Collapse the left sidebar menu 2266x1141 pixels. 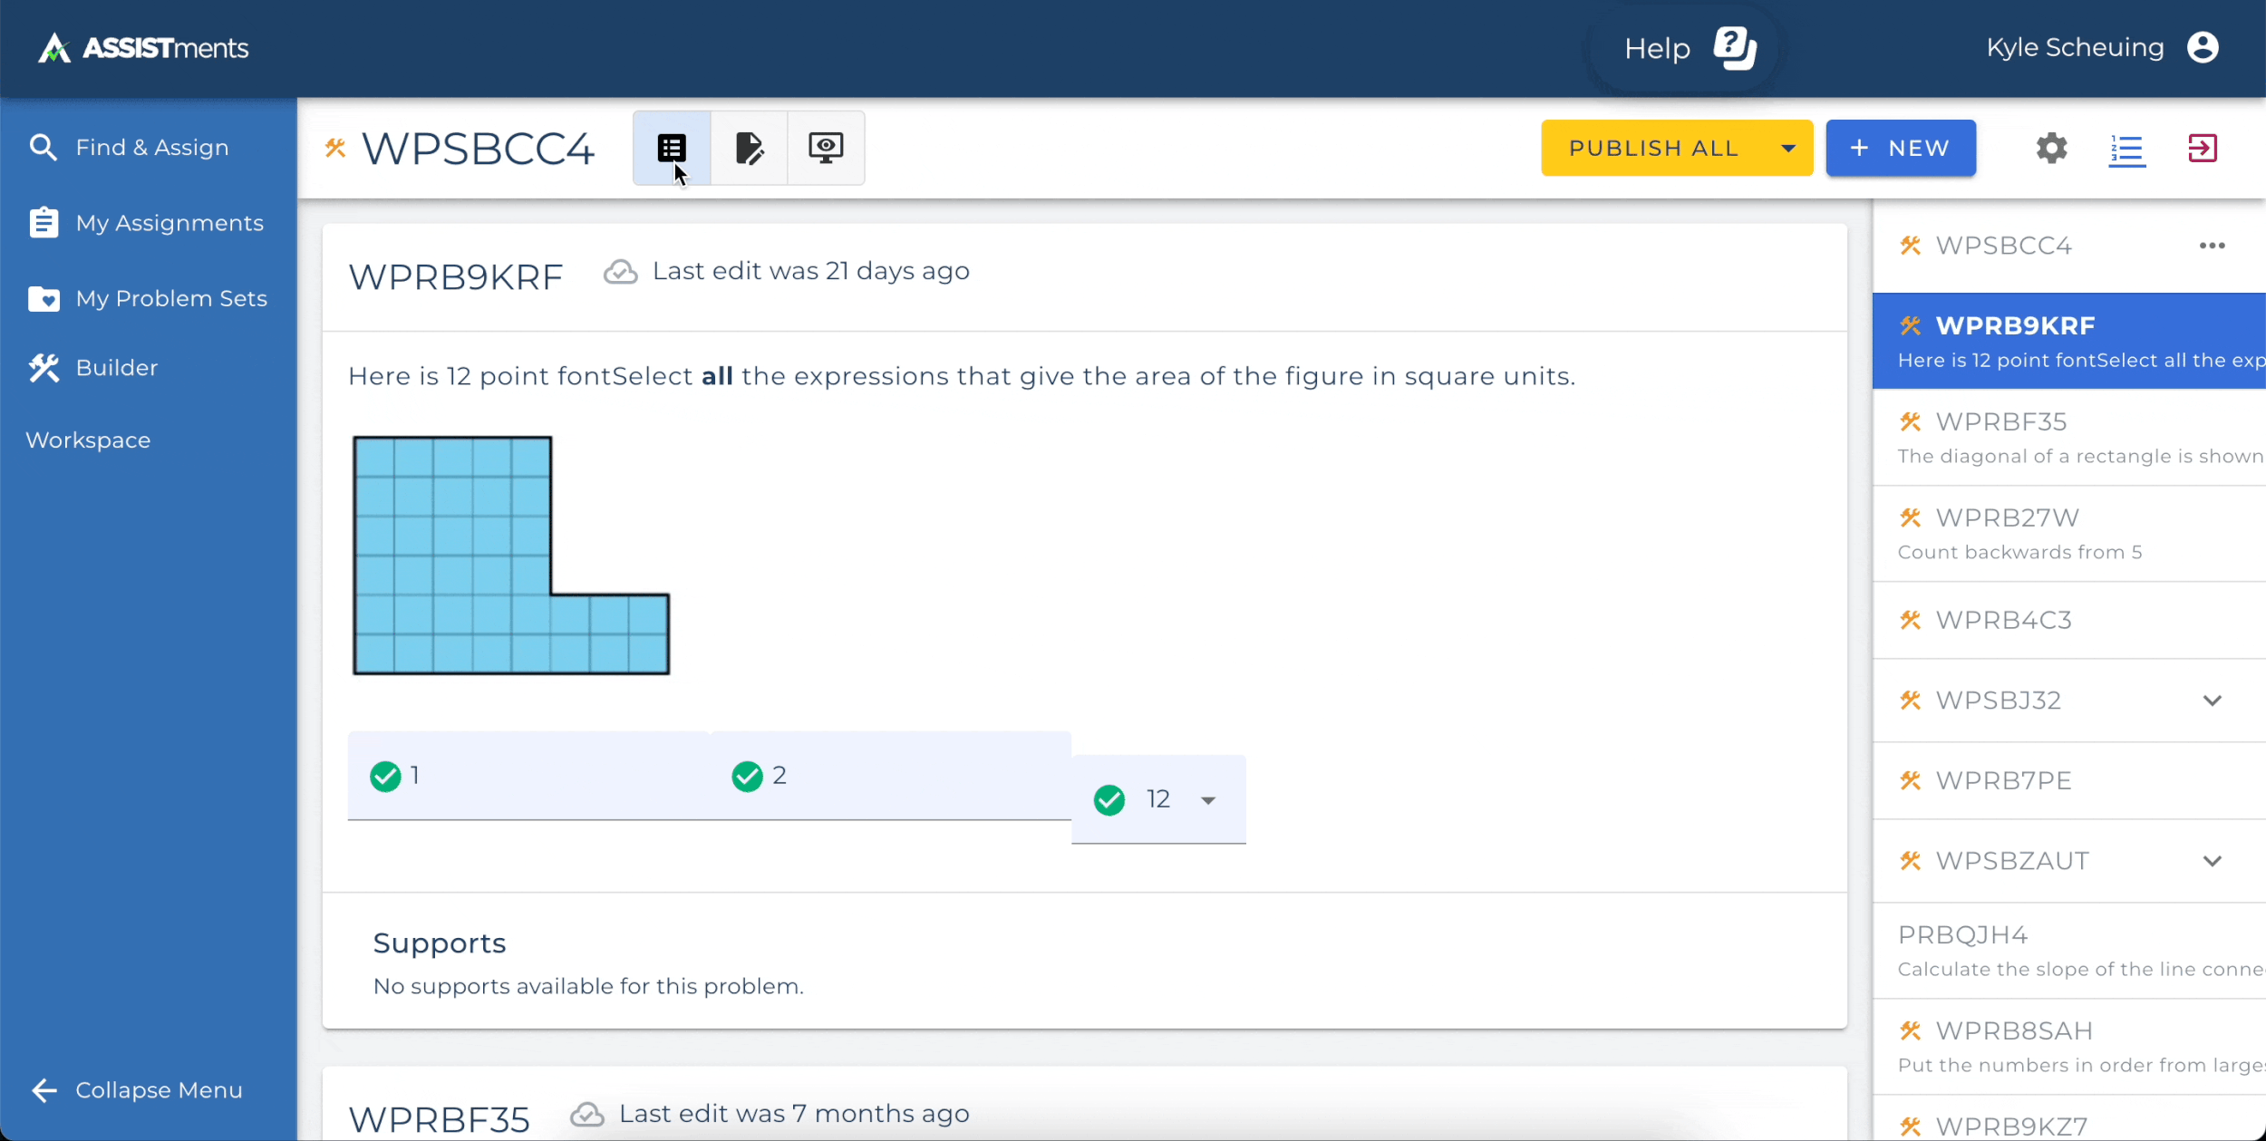pyautogui.click(x=137, y=1090)
